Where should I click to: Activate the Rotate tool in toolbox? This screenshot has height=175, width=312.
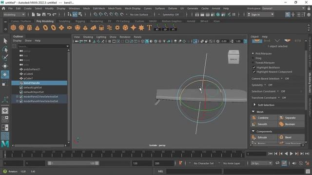click(x=5, y=74)
